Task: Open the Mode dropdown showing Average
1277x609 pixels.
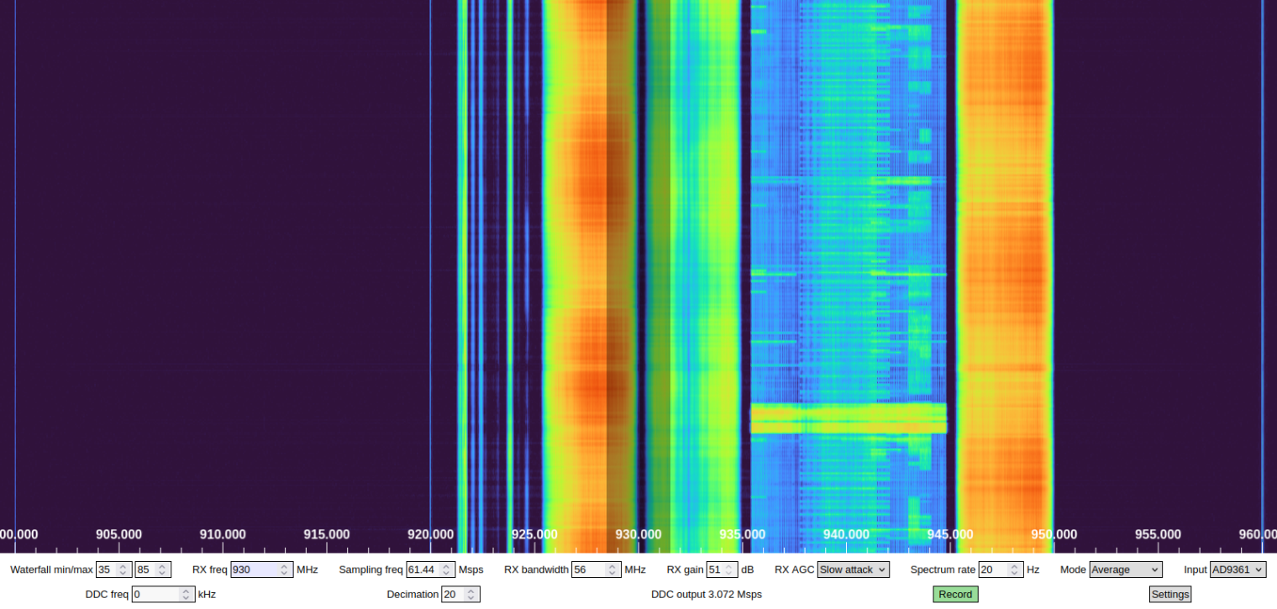Action: pos(1125,570)
